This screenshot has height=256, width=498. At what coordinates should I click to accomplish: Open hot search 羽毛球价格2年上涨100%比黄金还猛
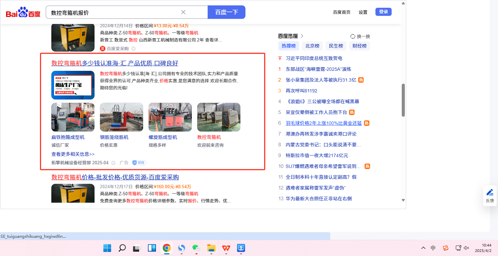(x=323, y=123)
